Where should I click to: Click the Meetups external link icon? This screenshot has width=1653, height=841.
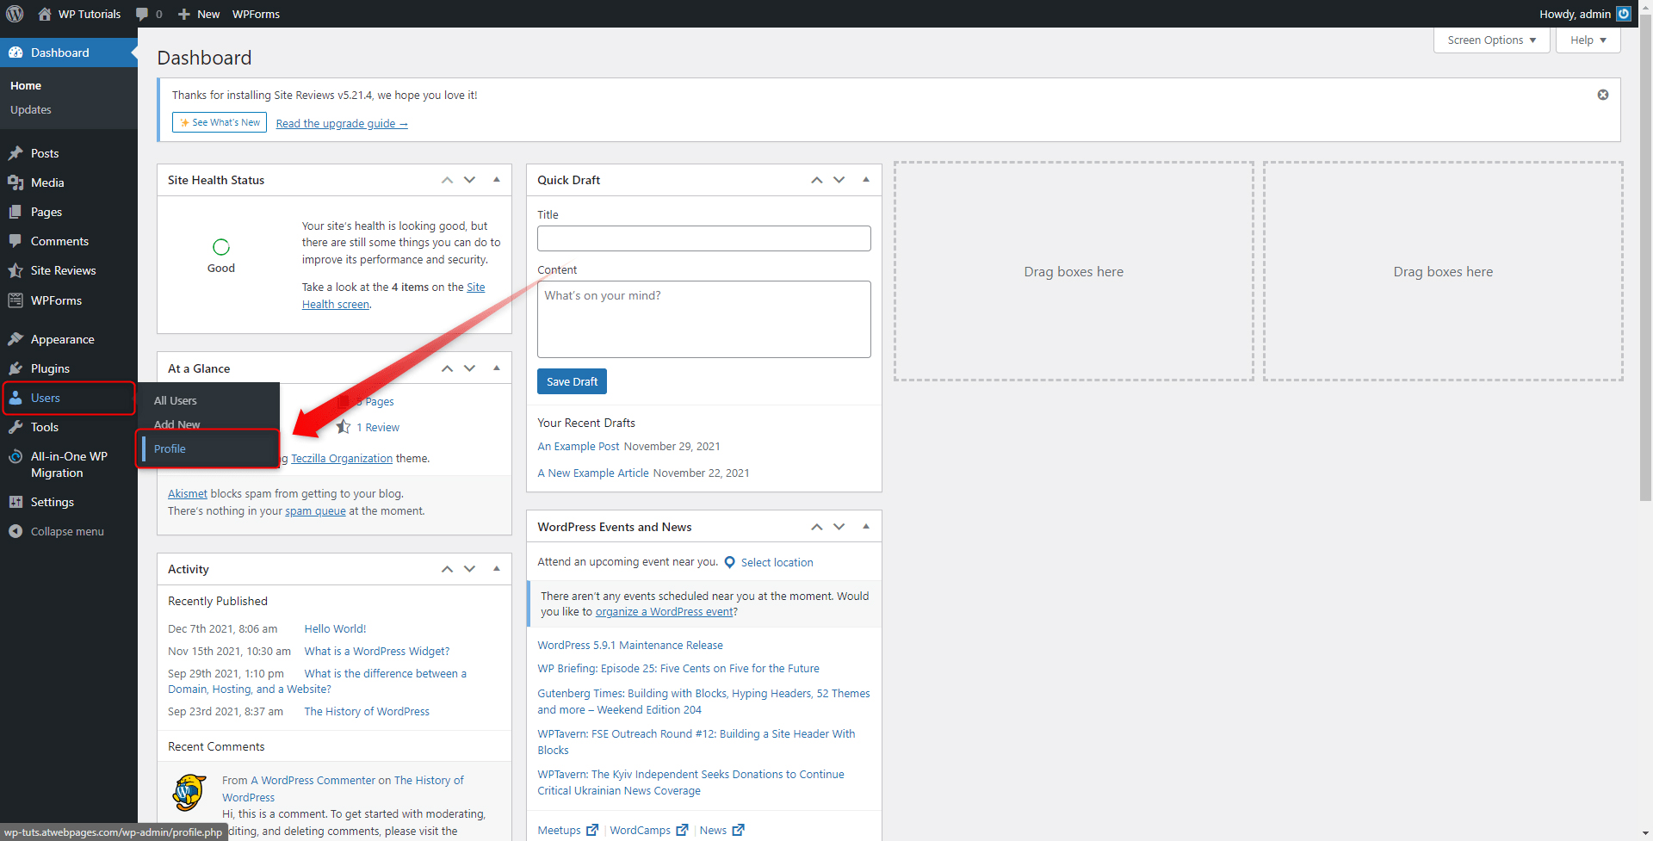point(592,830)
